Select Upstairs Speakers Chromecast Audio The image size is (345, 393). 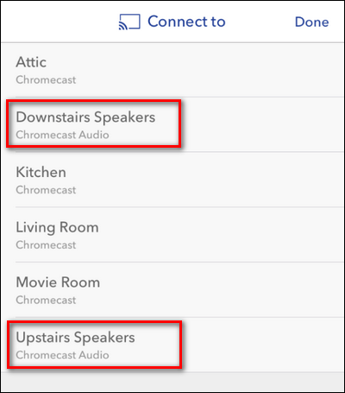(172, 345)
